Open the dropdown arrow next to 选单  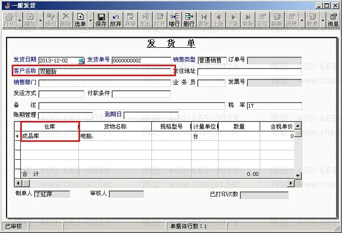(x=90, y=20)
